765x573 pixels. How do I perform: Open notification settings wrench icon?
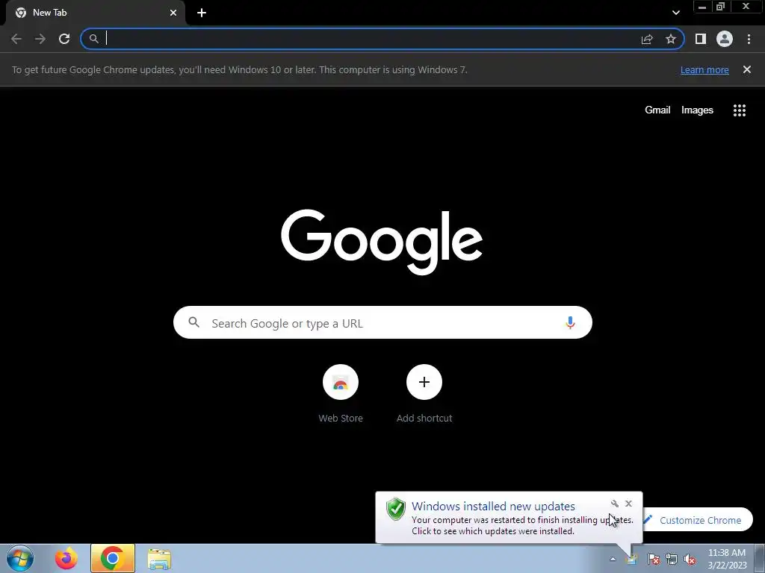pyautogui.click(x=615, y=504)
